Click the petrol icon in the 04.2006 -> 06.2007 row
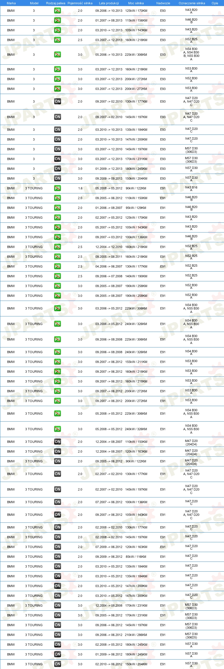The height and width of the screenshot is (669, 224). [57, 266]
